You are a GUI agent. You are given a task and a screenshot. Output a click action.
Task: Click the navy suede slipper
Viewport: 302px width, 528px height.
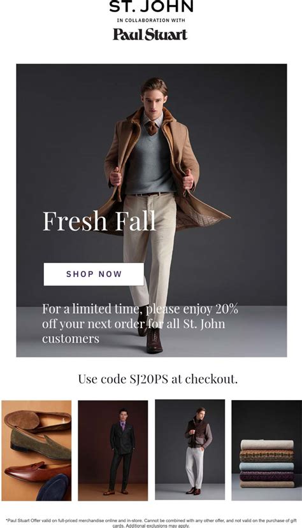click(53, 487)
